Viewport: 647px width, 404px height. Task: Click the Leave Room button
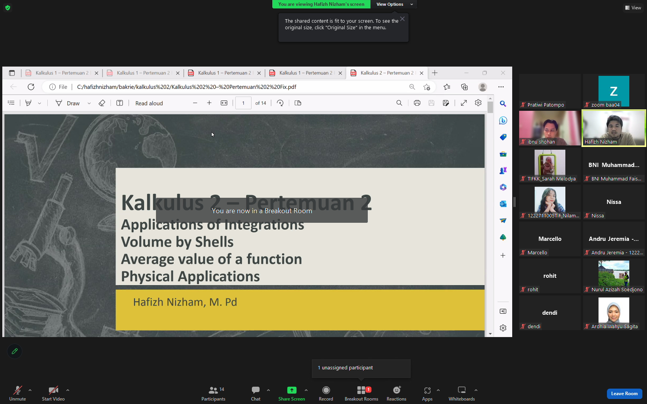624,394
